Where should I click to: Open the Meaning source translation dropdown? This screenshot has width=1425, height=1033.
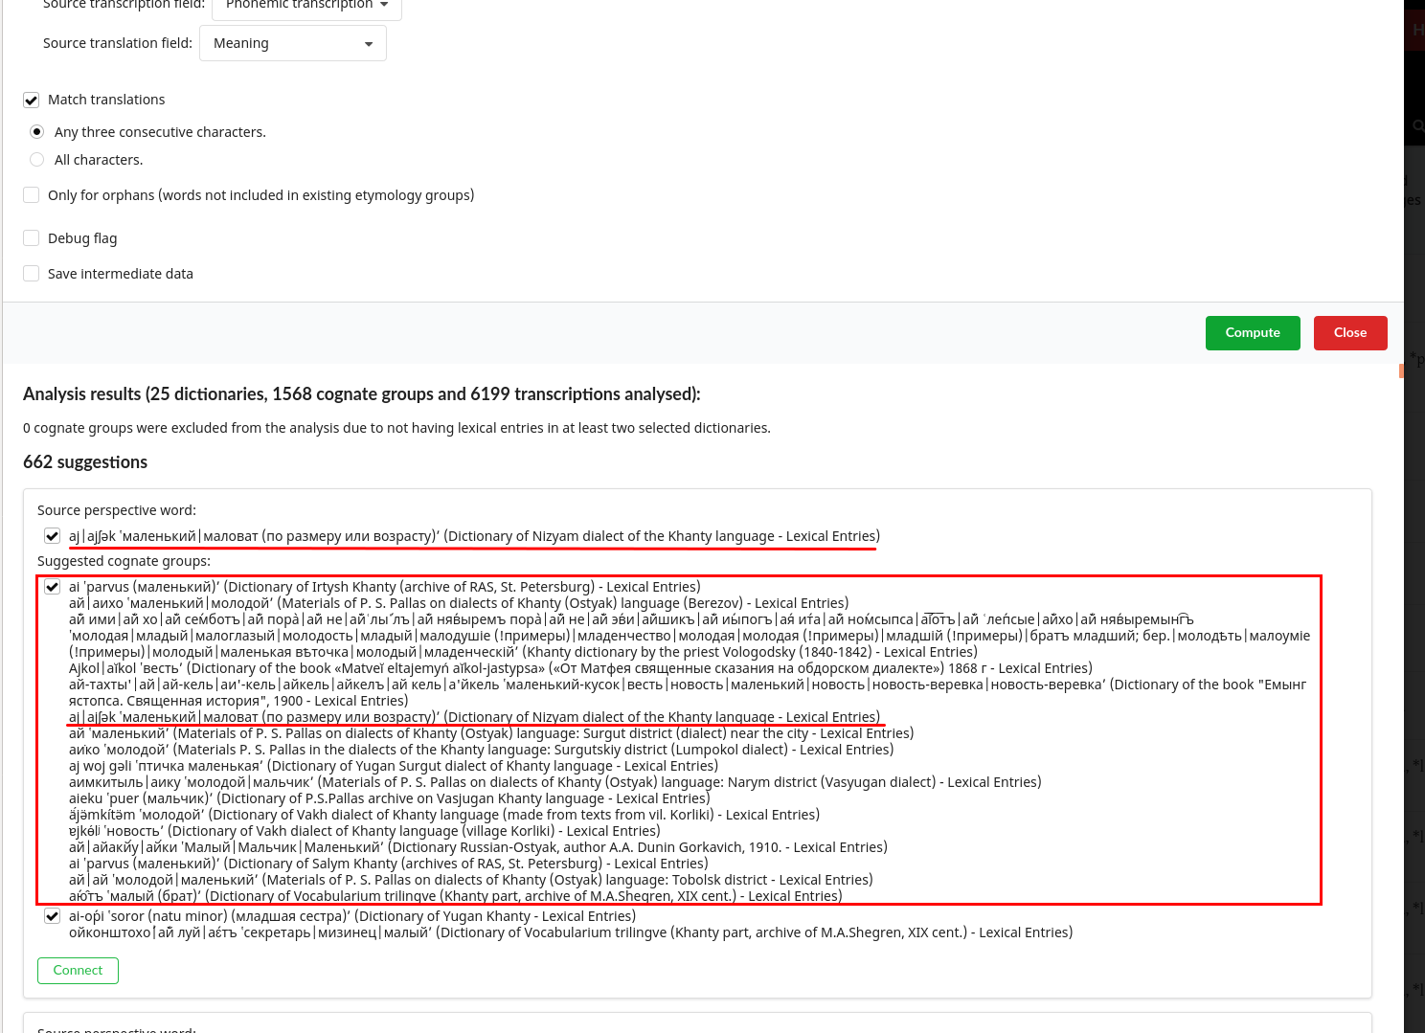292,42
